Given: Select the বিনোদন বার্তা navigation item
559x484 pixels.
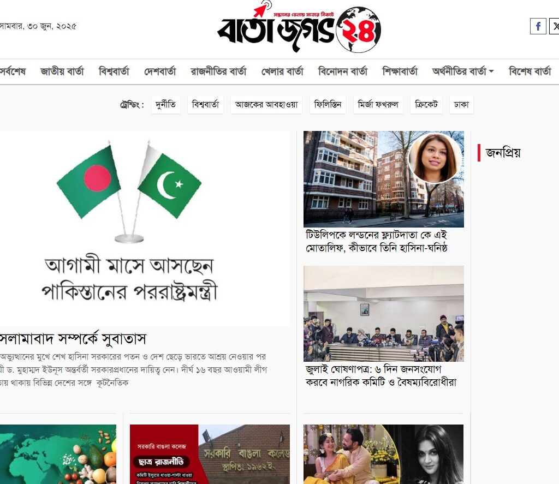Looking at the screenshot, I should tap(343, 71).
